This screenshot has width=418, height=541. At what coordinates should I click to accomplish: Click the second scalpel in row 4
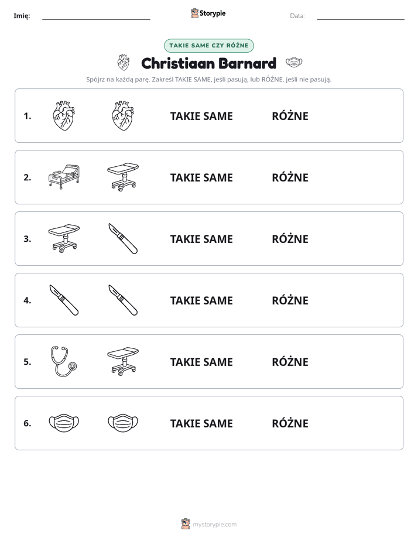123,300
